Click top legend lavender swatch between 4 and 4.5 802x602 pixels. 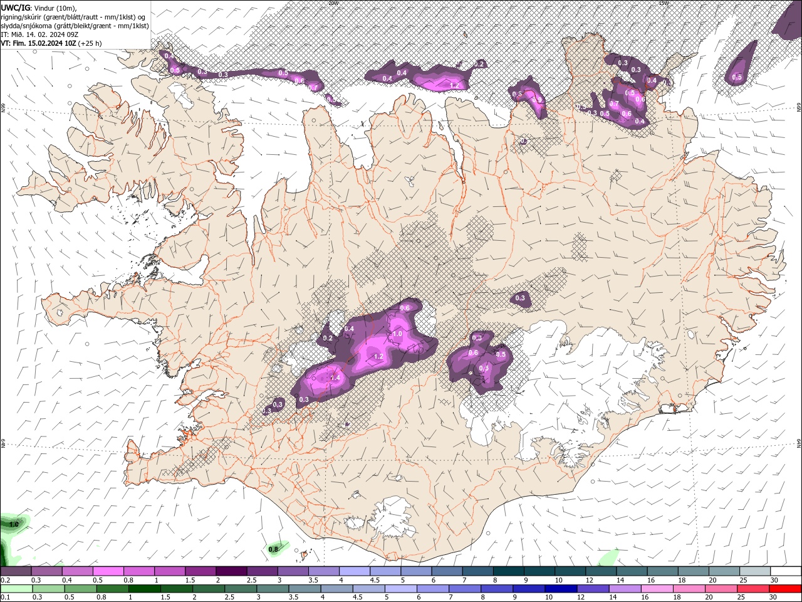coord(354,571)
